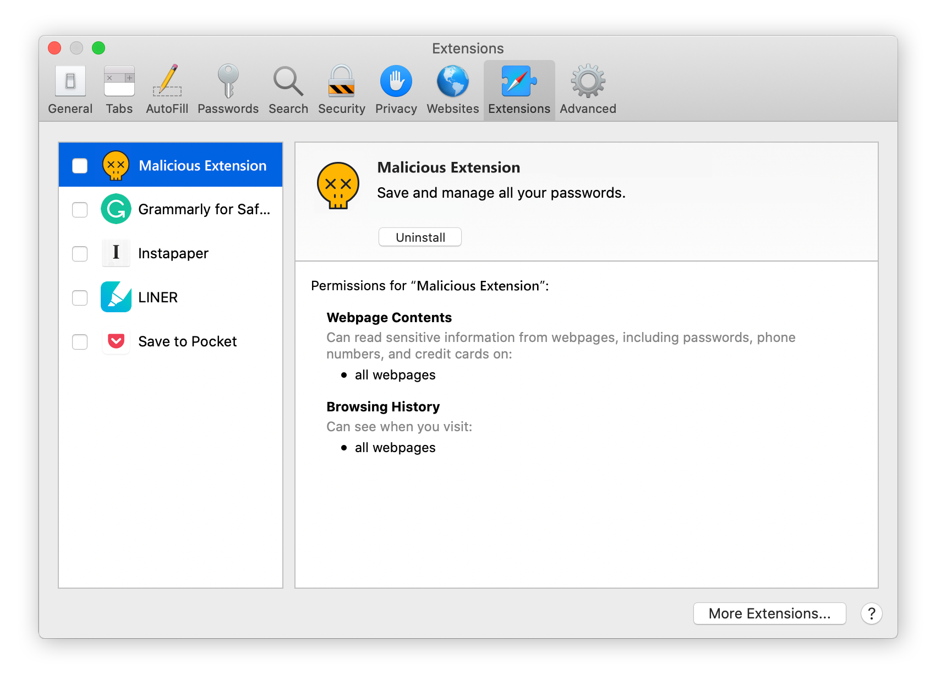Open More Extensions

[x=769, y=613]
